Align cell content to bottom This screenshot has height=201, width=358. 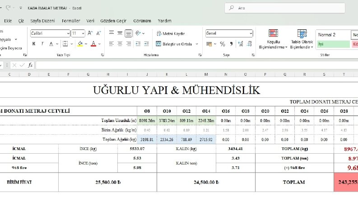click(129, 33)
